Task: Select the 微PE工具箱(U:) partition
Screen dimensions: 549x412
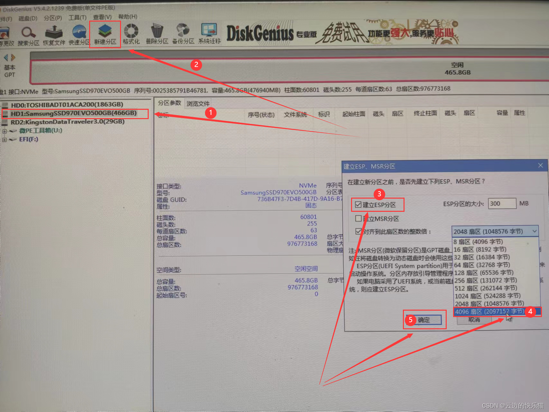Action: 41,131
